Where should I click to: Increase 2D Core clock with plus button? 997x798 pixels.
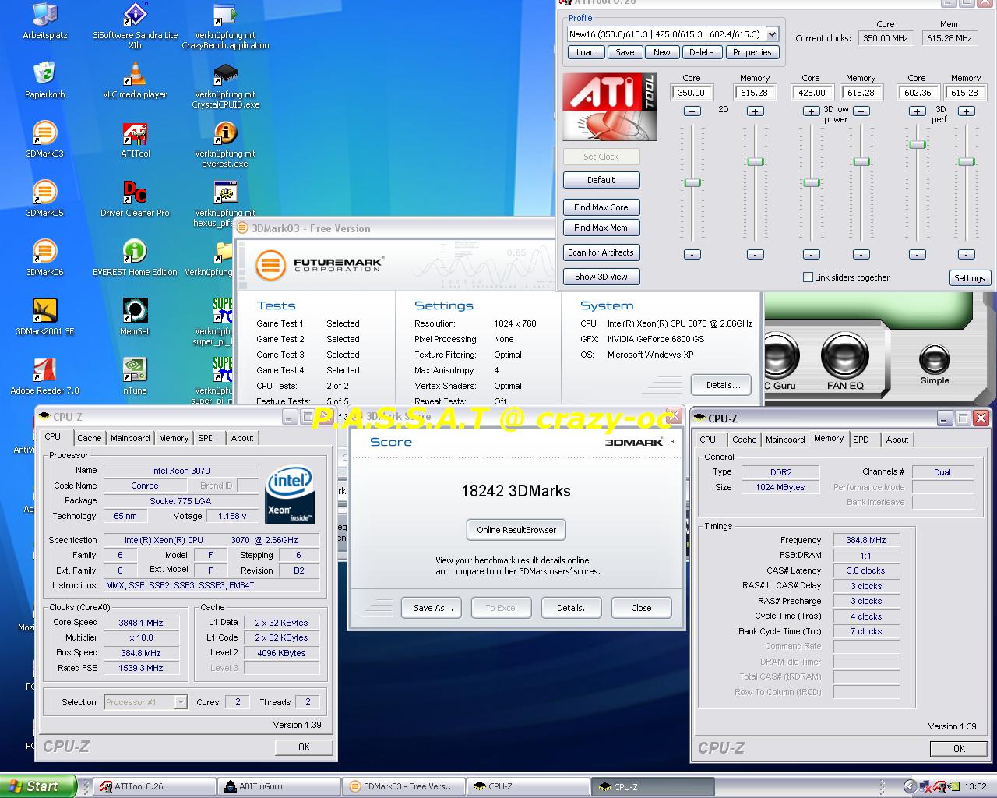pos(692,111)
